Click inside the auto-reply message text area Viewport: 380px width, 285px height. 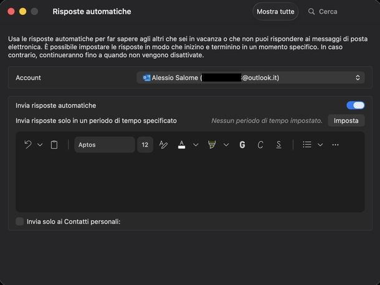tap(190, 184)
